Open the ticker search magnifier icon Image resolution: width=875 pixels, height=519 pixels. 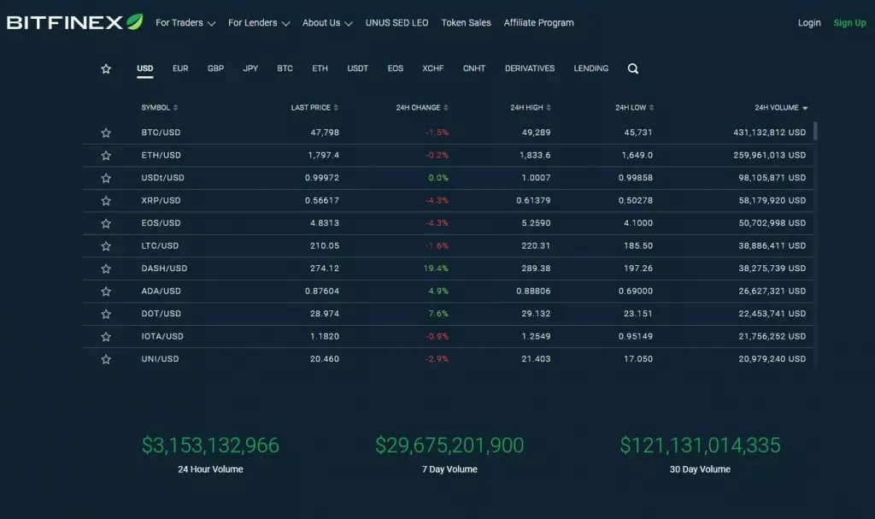[x=633, y=68]
